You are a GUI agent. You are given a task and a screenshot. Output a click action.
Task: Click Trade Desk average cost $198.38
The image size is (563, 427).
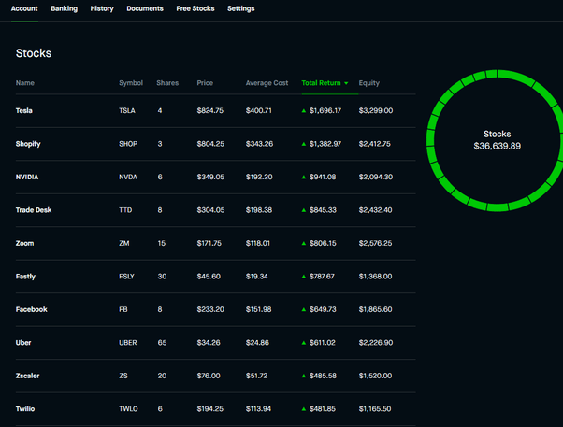(x=259, y=210)
